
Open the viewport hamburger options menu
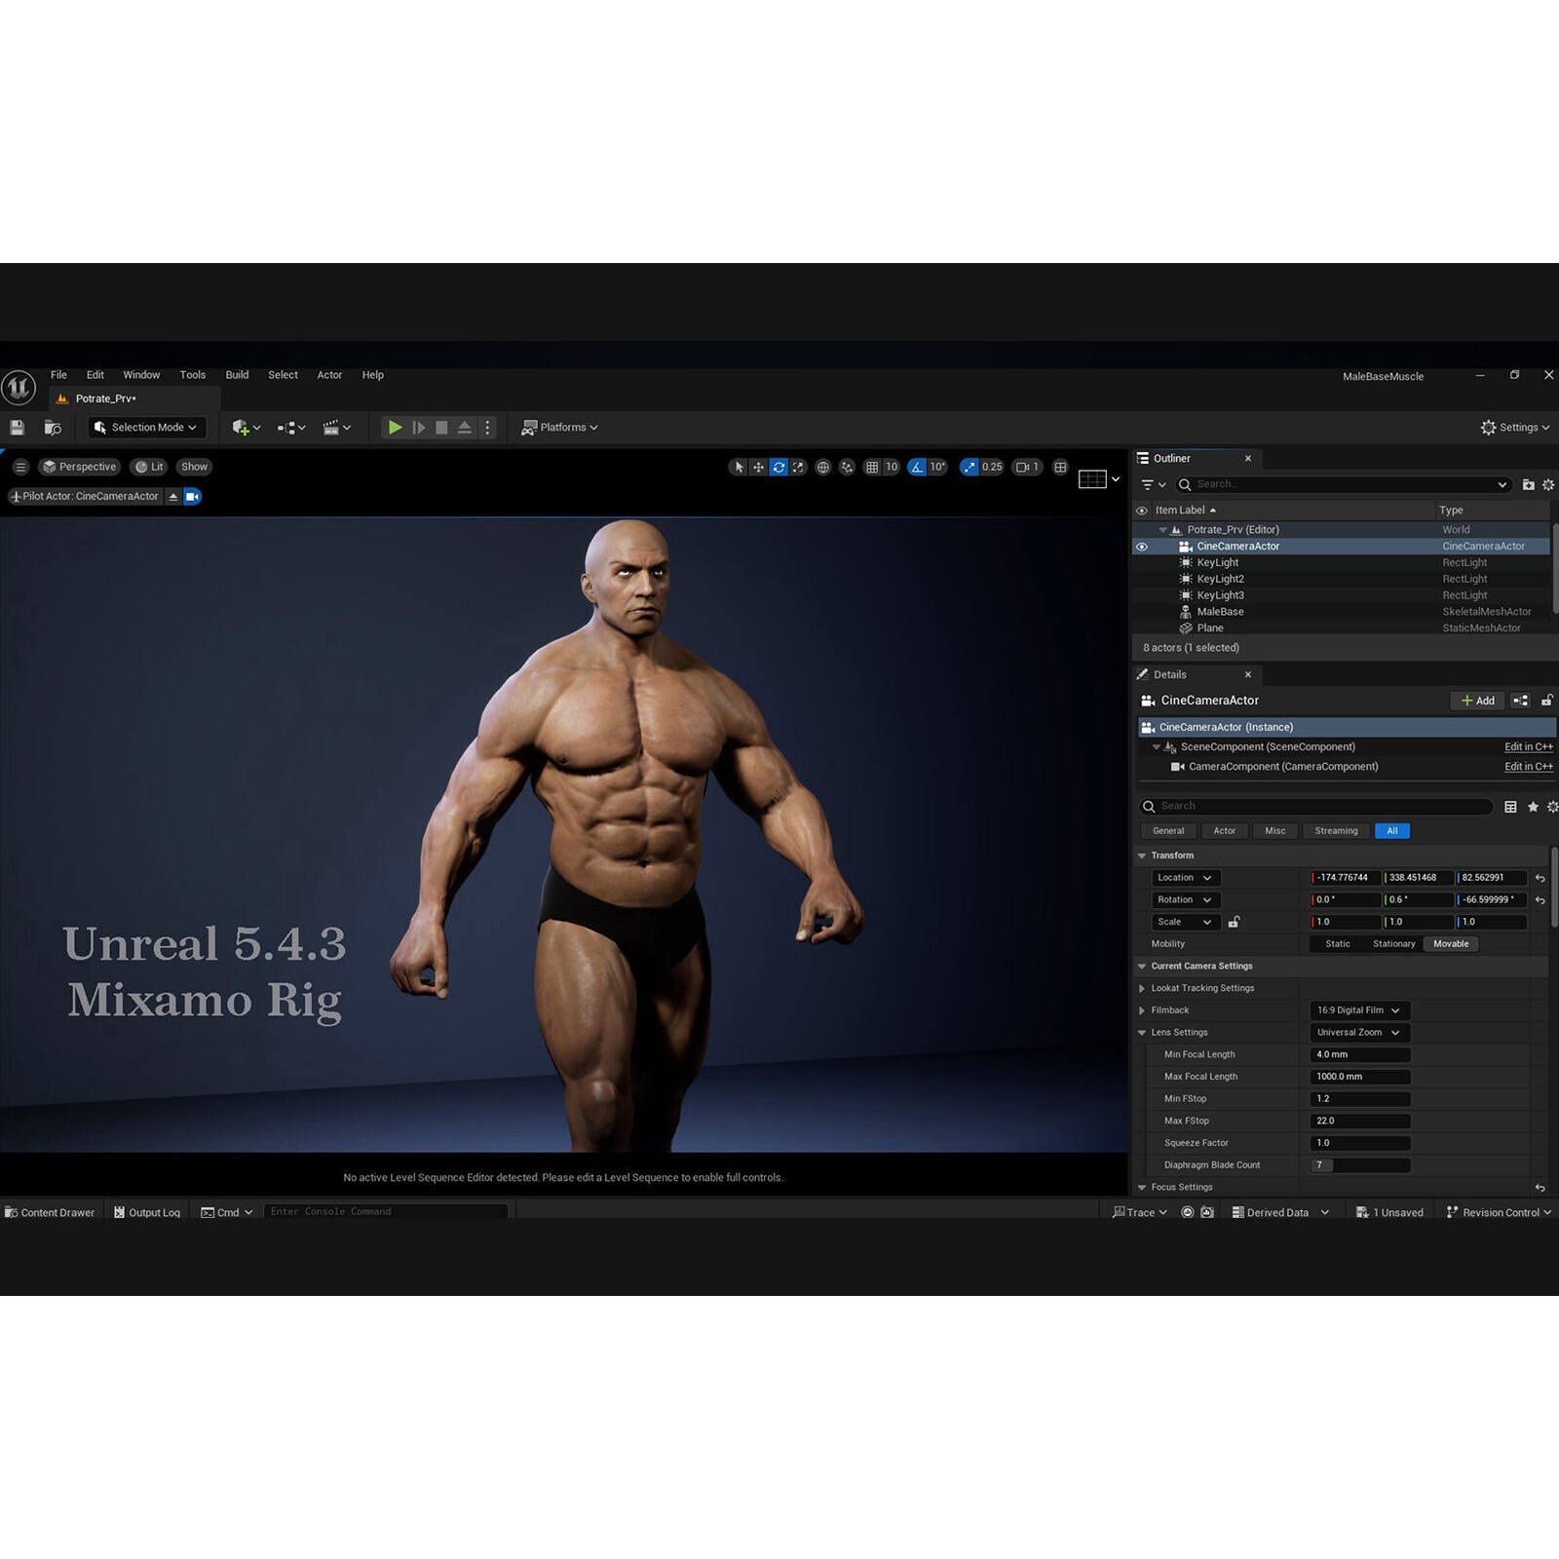click(20, 467)
